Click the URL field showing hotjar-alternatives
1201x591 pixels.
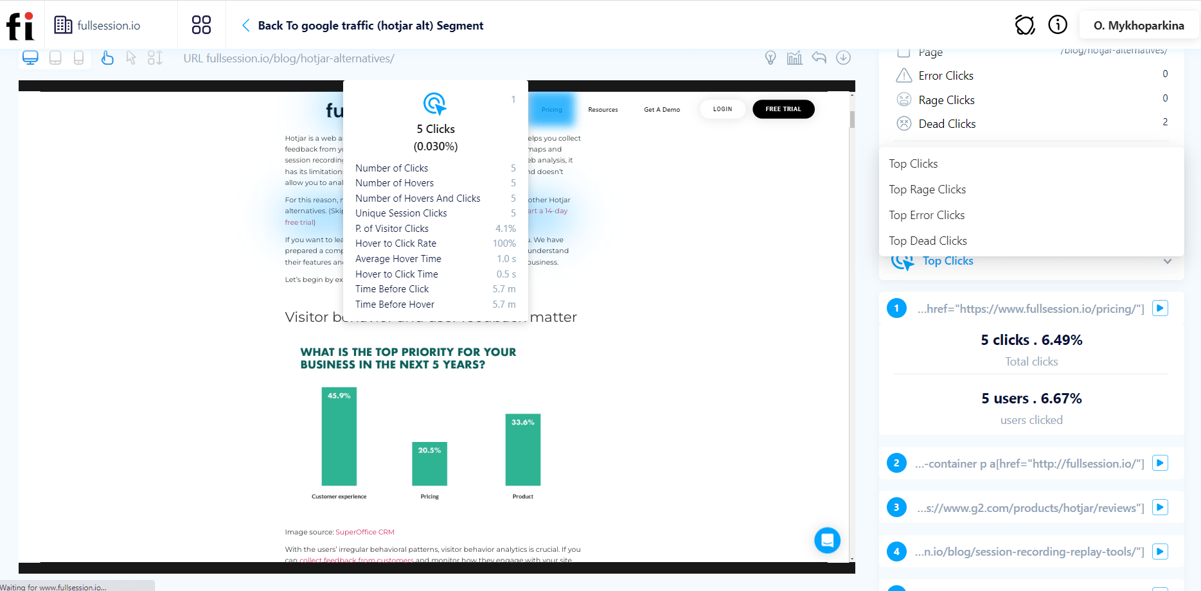[289, 58]
